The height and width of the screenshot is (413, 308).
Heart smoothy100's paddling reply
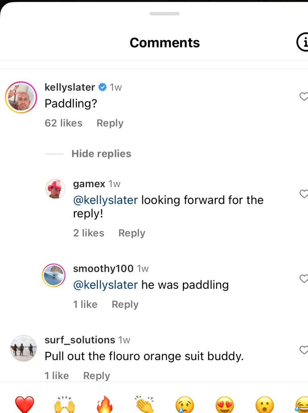pyautogui.click(x=304, y=279)
